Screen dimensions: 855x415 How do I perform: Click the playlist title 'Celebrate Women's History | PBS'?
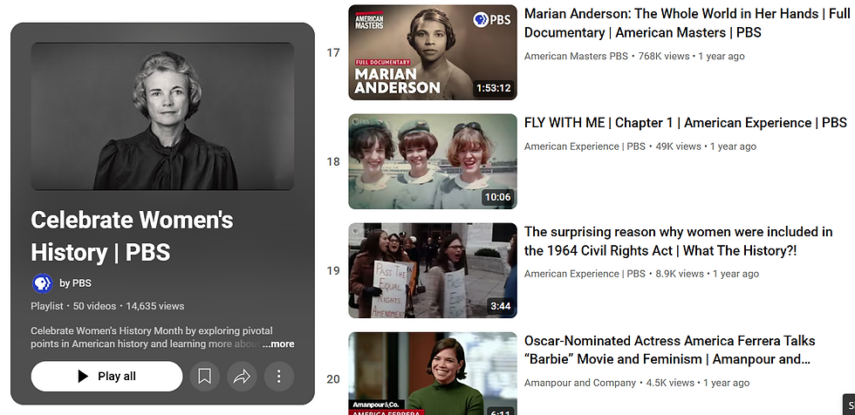point(132,236)
